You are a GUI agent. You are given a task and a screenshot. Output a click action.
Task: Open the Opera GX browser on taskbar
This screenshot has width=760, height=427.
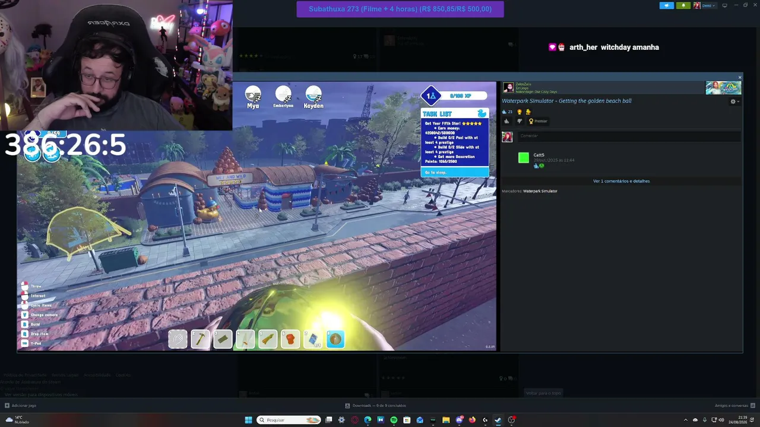354,420
